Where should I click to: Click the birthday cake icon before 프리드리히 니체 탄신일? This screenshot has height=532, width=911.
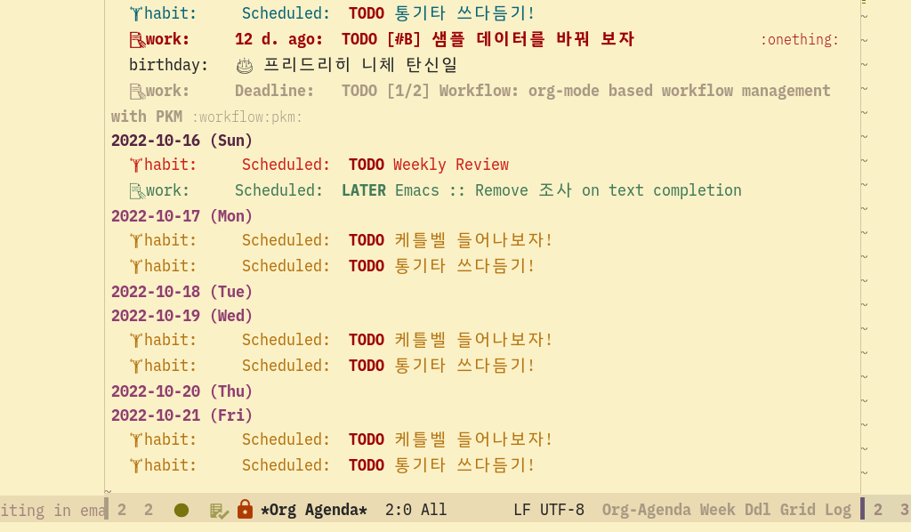pos(245,66)
